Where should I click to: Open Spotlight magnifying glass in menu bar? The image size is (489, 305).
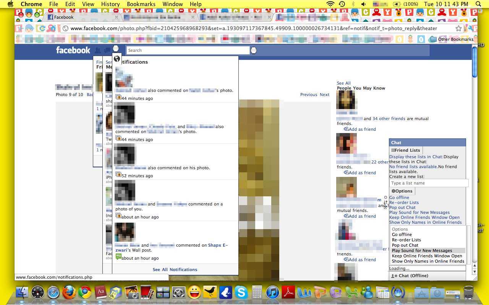(478, 4)
